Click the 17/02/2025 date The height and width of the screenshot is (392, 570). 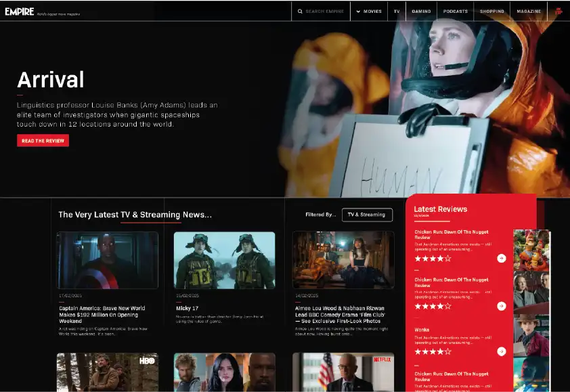70,296
